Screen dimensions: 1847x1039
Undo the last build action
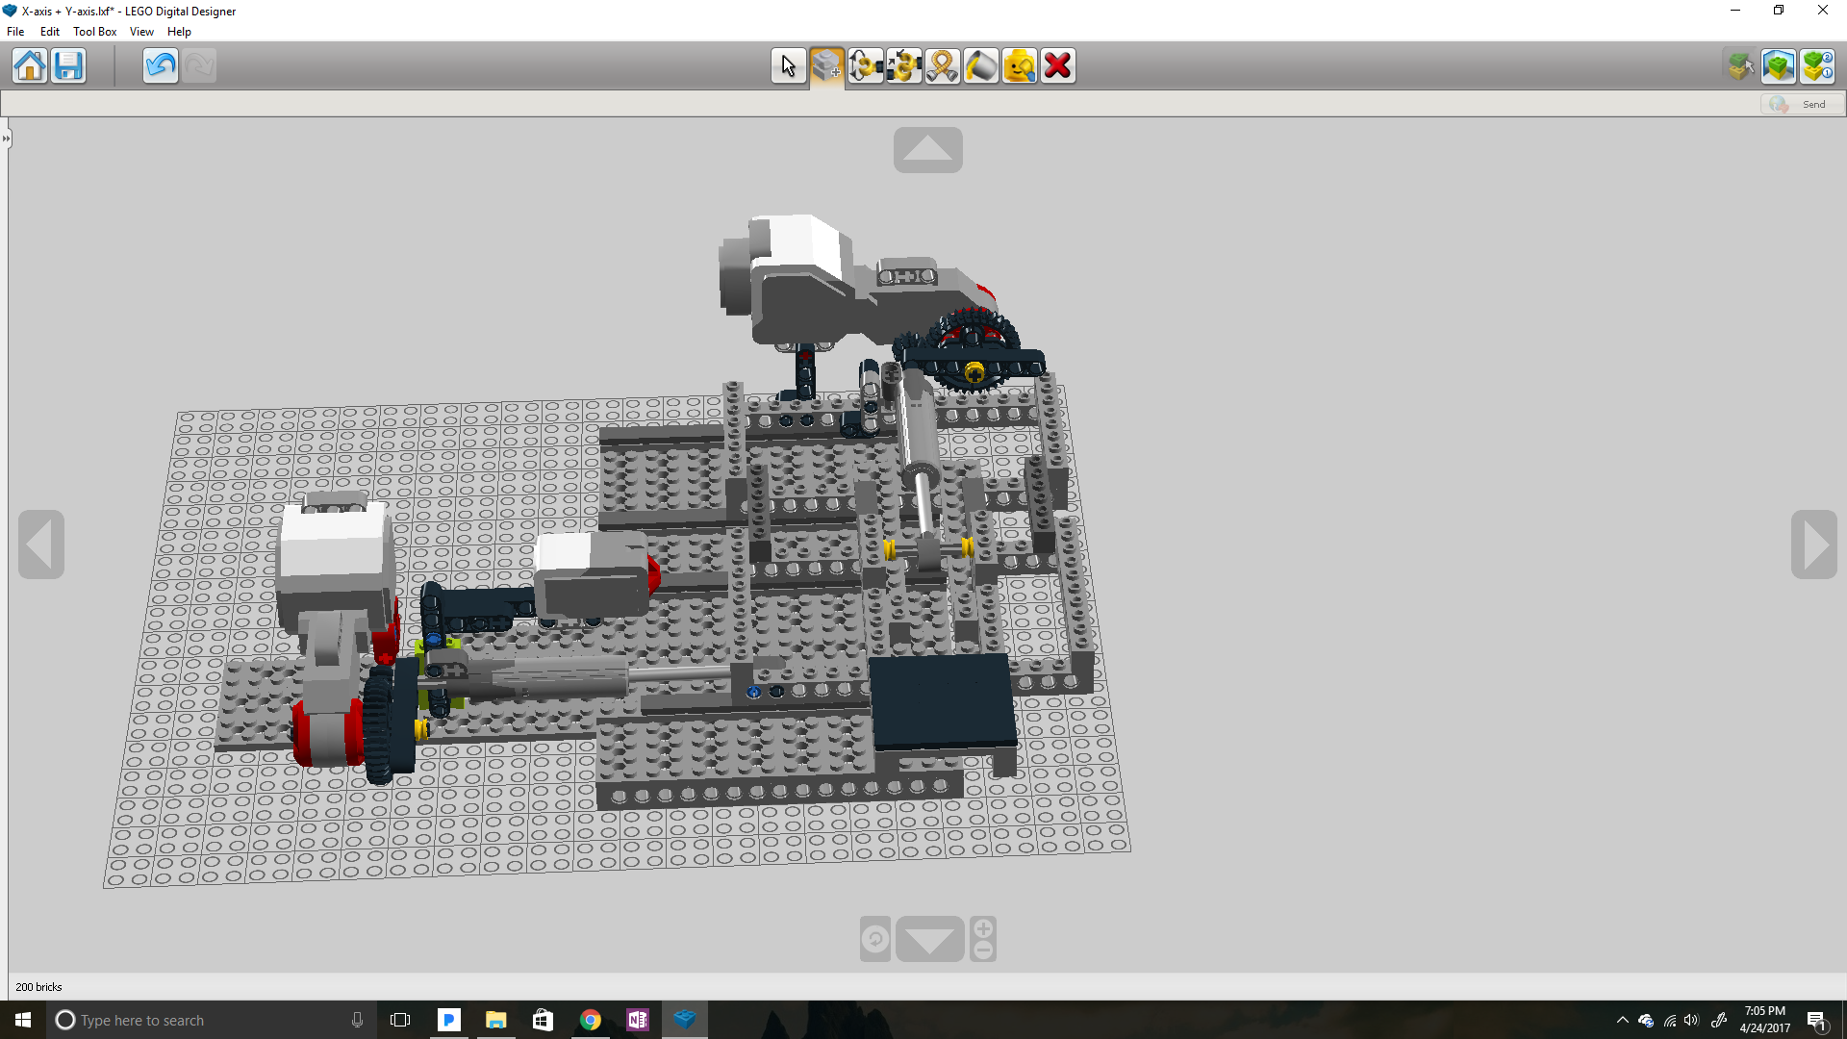point(160,65)
